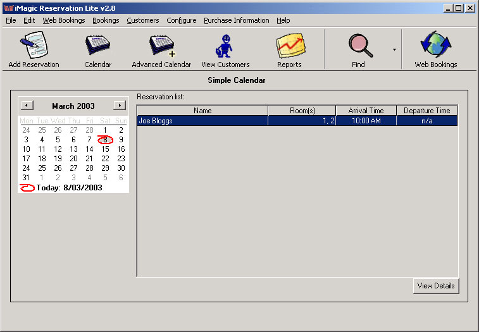The height and width of the screenshot is (332, 479).
Task: Open the Customers menu
Action: coord(142,20)
